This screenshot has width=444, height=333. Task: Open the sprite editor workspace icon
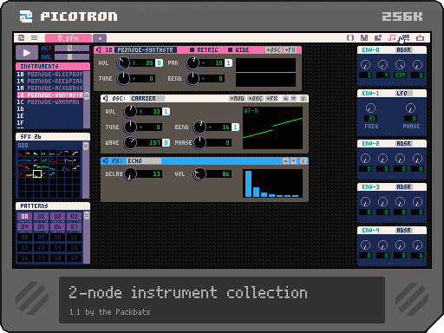click(364, 37)
